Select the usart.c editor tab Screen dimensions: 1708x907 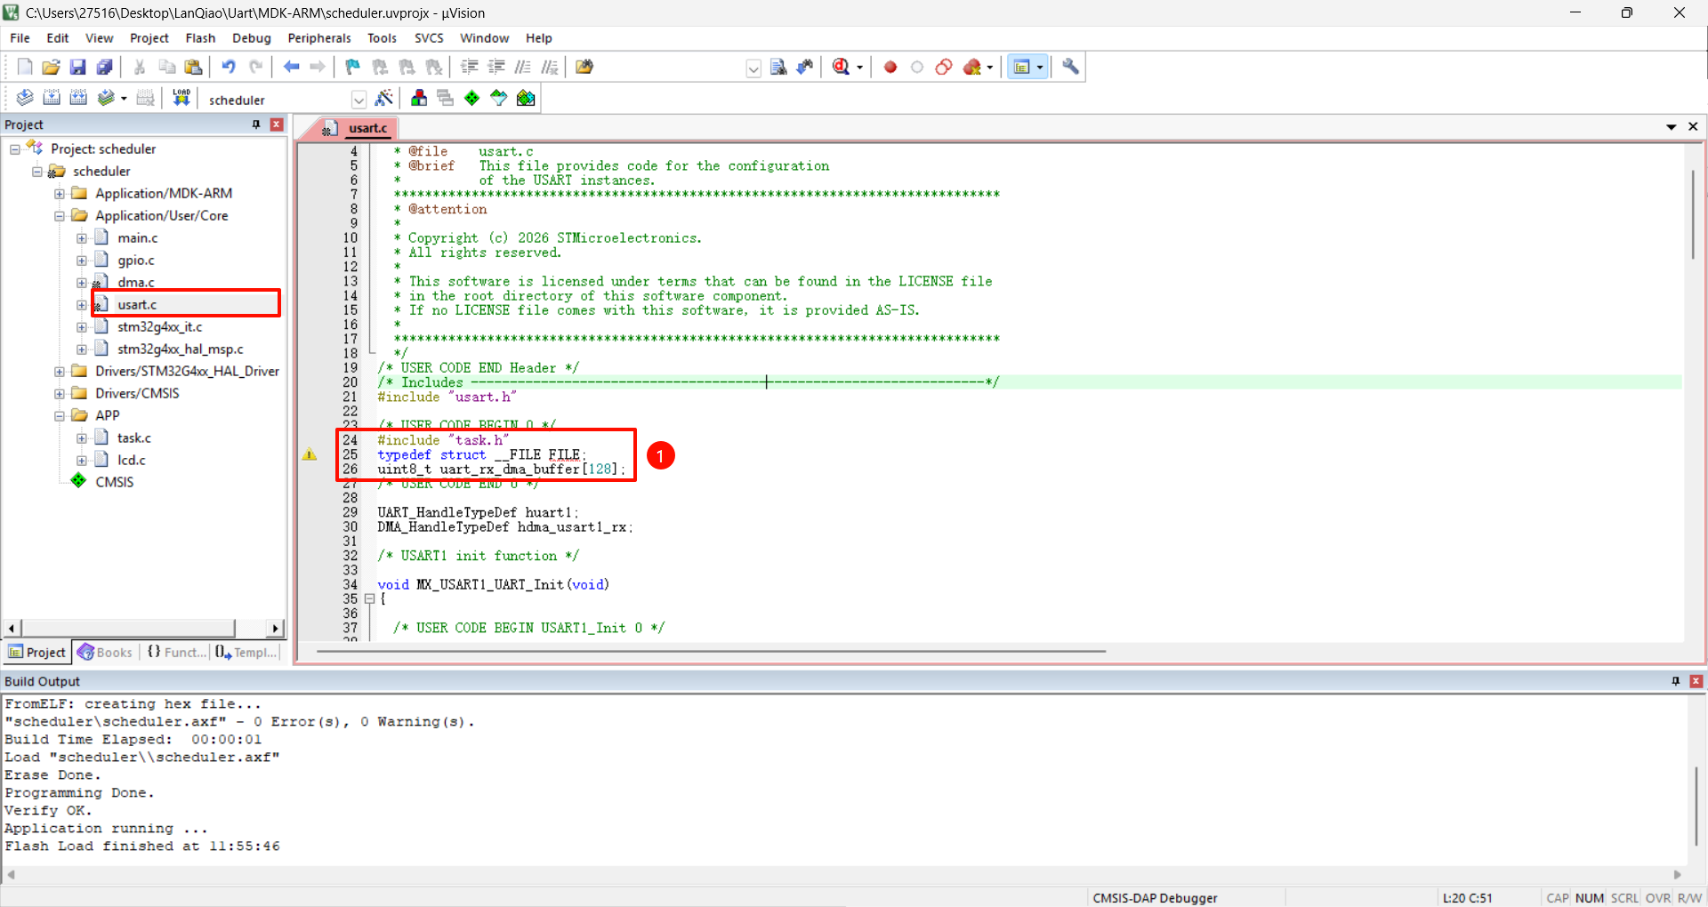[x=359, y=128]
